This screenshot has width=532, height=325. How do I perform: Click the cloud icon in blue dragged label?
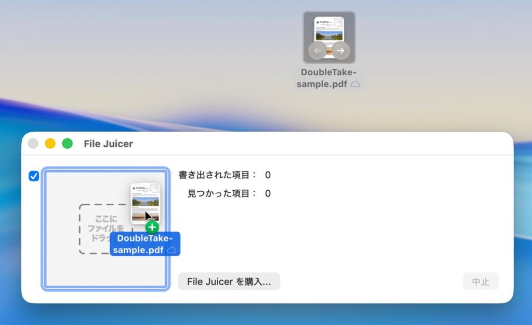point(171,250)
